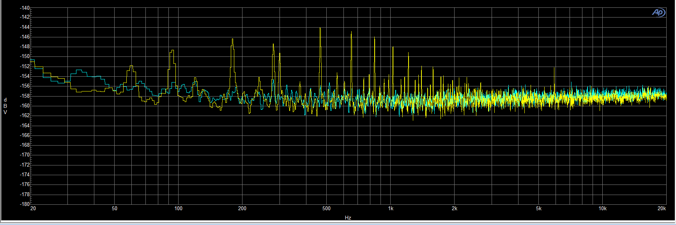The image size is (676, 225).
Task: Click the 20 Hz frequency axis label
Action: point(33,209)
